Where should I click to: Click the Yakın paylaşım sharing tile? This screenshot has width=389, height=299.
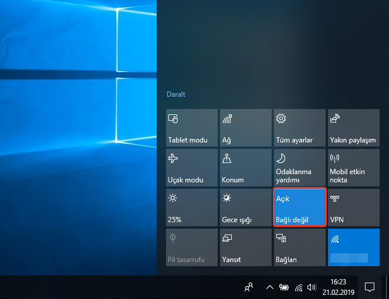click(x=353, y=128)
